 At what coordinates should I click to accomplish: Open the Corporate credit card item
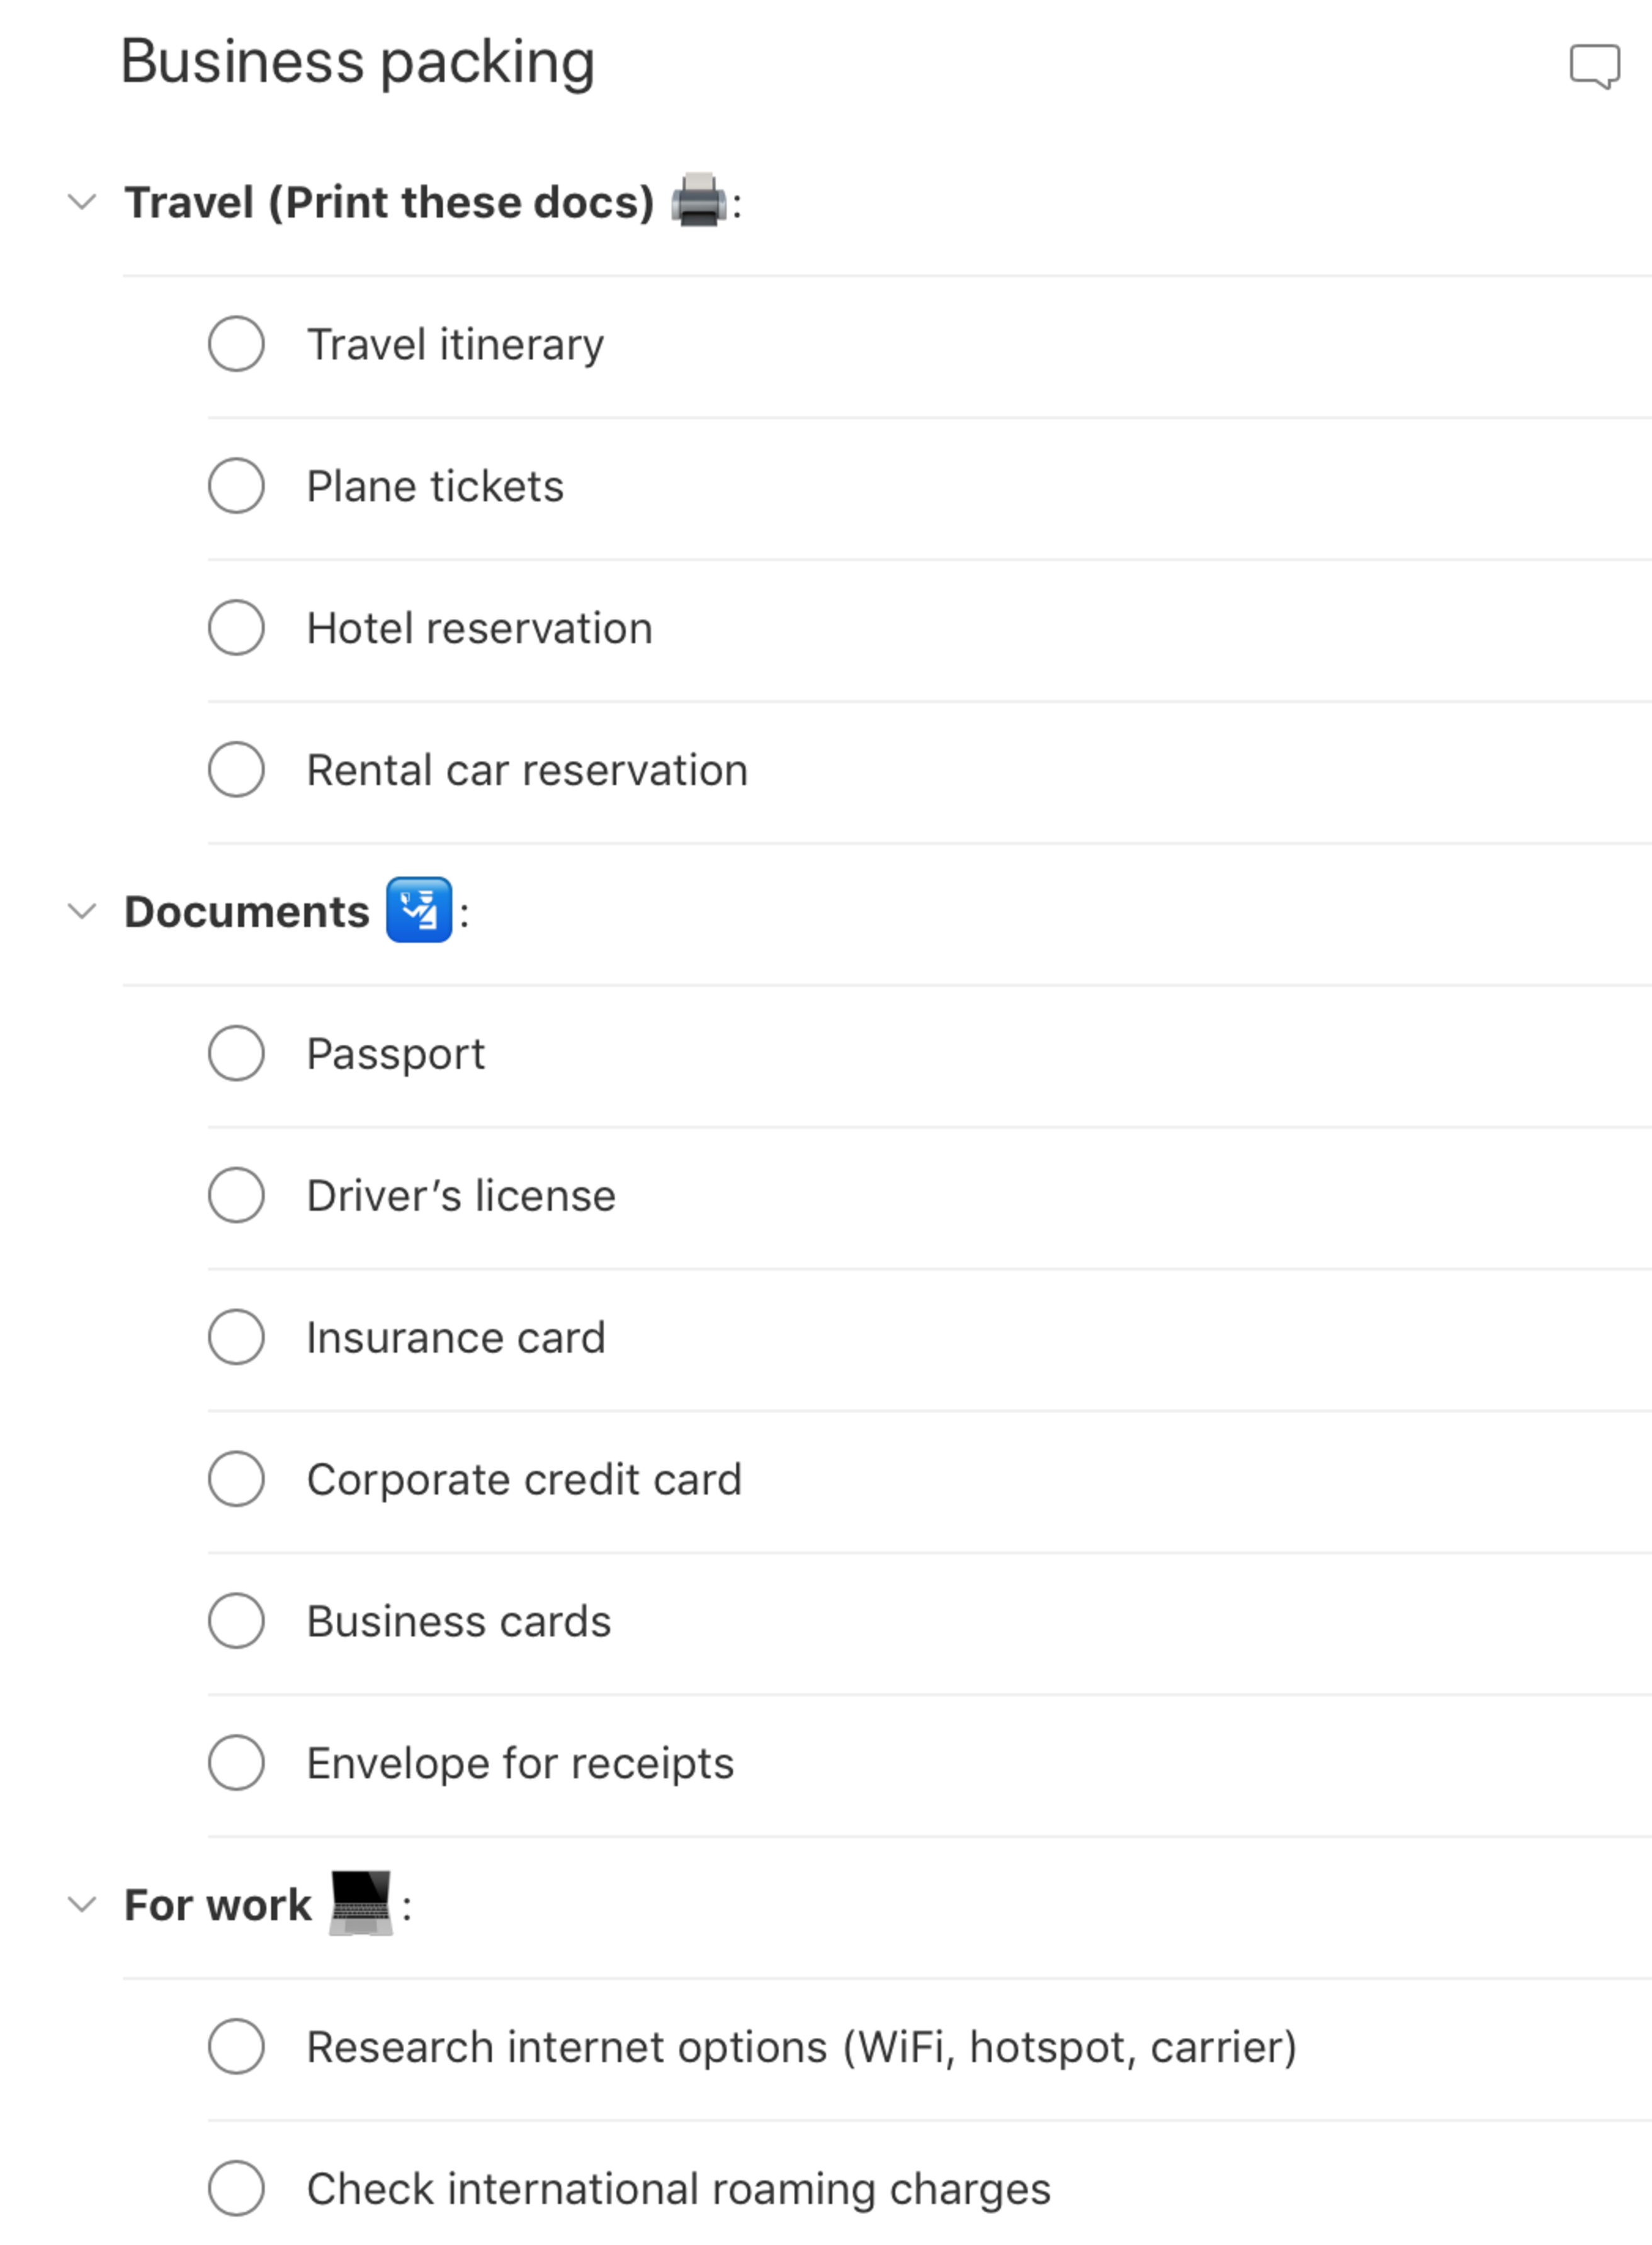pos(525,1480)
